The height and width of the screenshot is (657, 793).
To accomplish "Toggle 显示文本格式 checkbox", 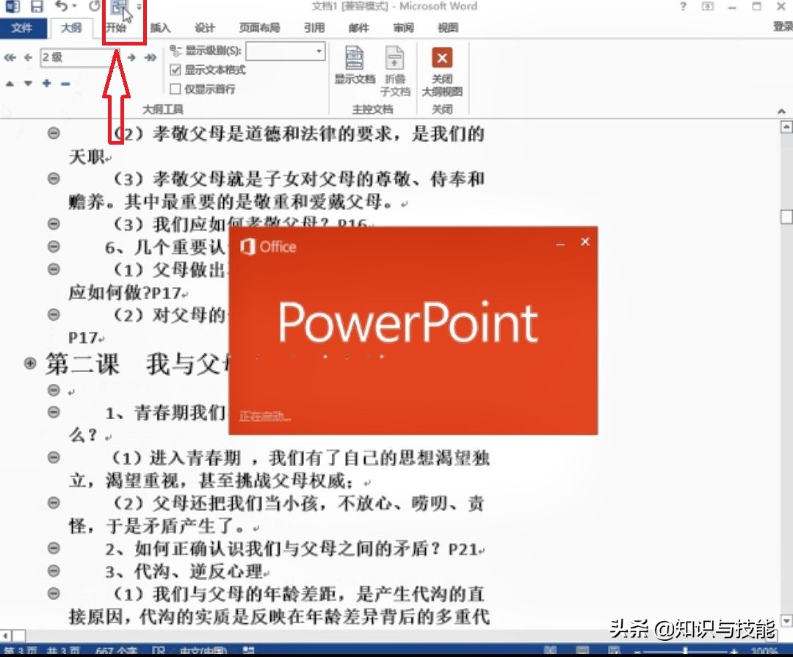I will [175, 70].
